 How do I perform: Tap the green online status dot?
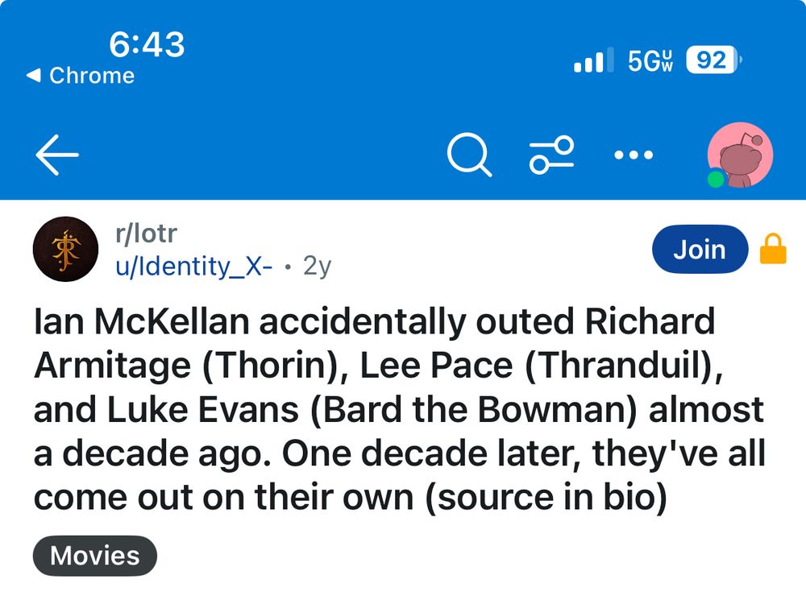716,179
